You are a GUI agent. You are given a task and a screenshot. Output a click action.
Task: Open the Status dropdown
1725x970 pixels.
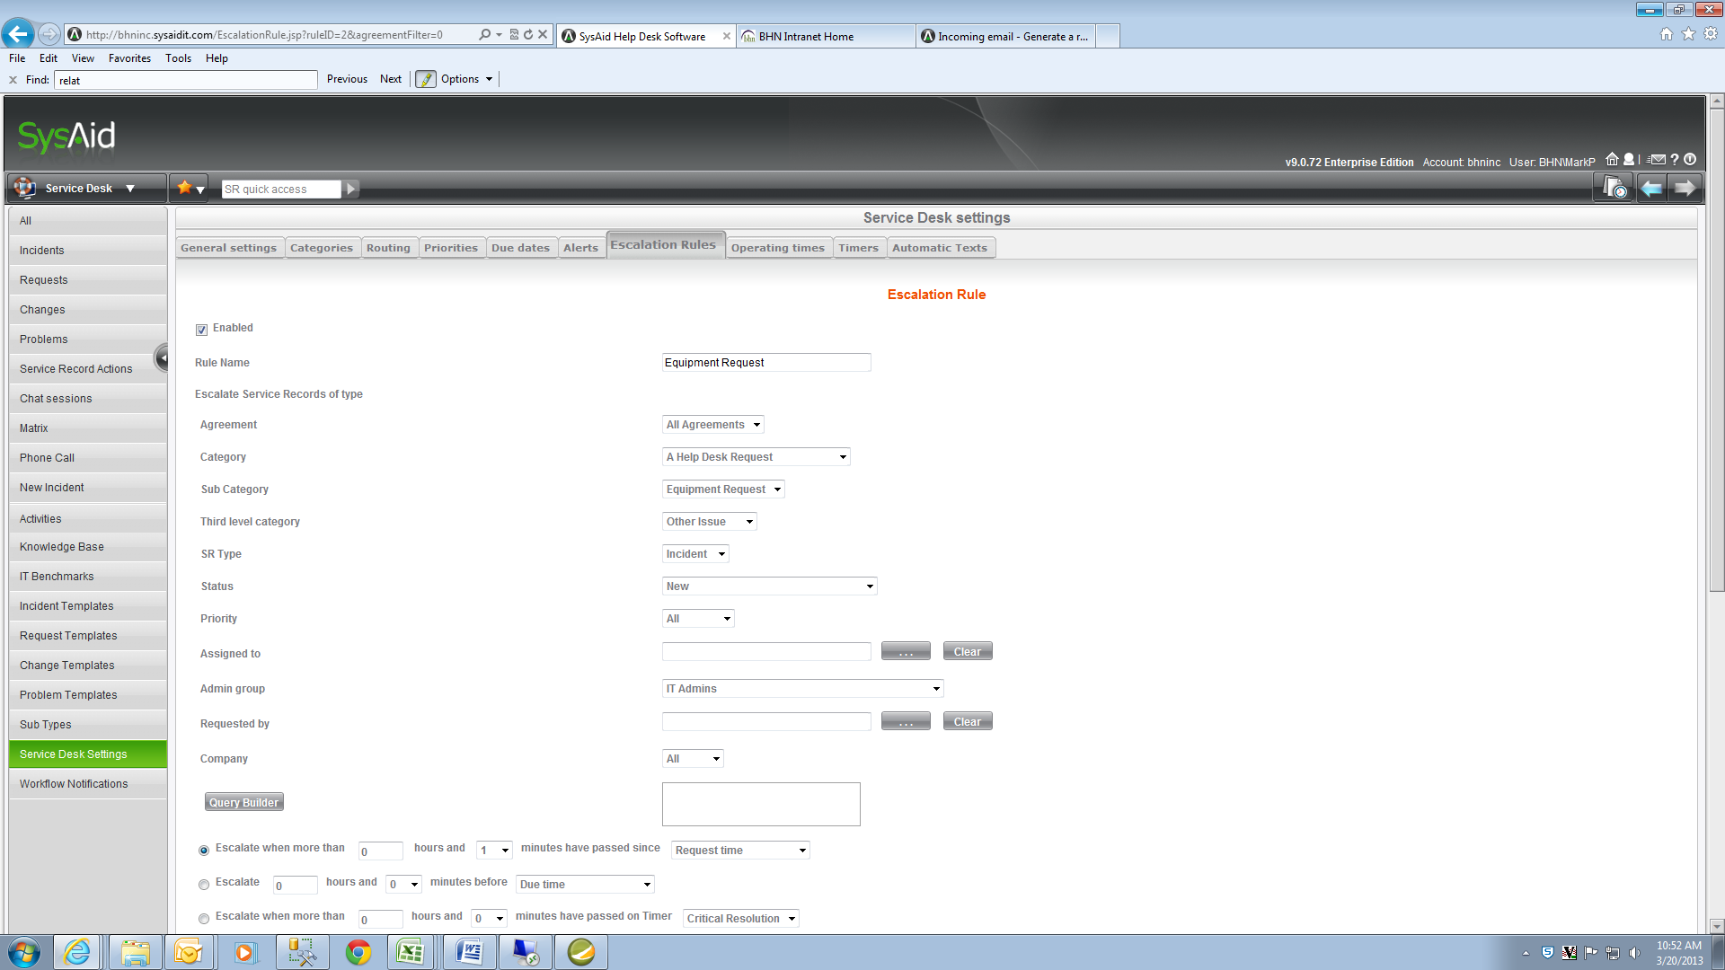point(770,586)
